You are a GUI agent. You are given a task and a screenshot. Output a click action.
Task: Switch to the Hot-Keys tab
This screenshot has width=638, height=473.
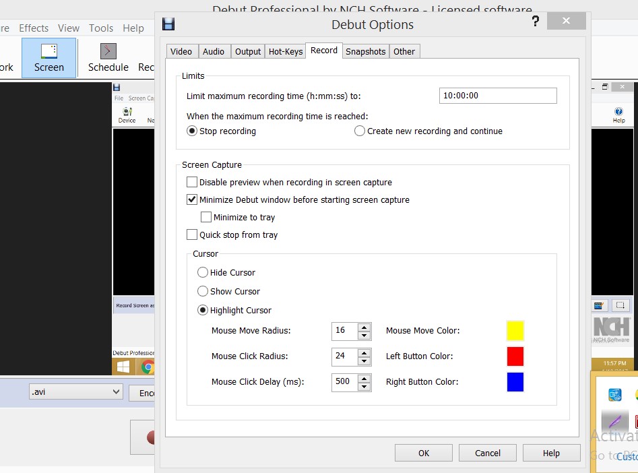(286, 51)
